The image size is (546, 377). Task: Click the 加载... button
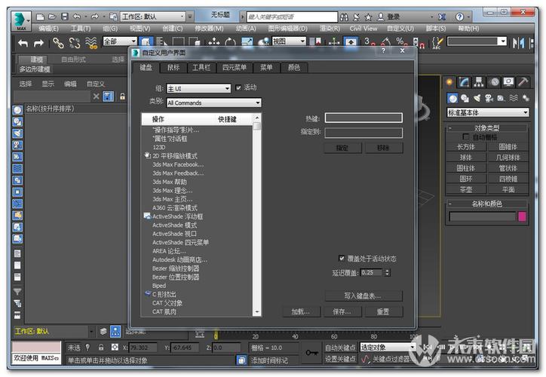(x=301, y=311)
